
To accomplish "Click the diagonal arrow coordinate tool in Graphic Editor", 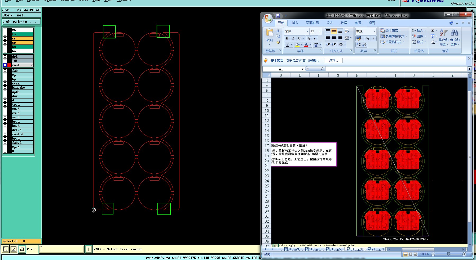I will (5, 249).
